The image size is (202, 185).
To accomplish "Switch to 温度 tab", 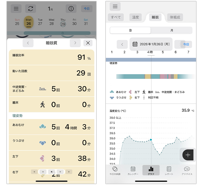I will click(135, 17).
